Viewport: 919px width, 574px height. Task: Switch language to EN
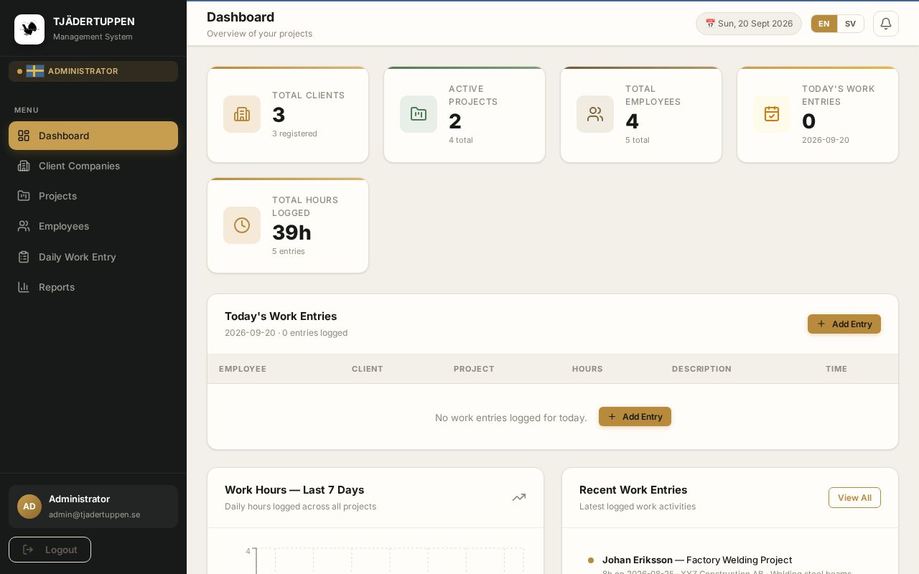click(x=824, y=24)
